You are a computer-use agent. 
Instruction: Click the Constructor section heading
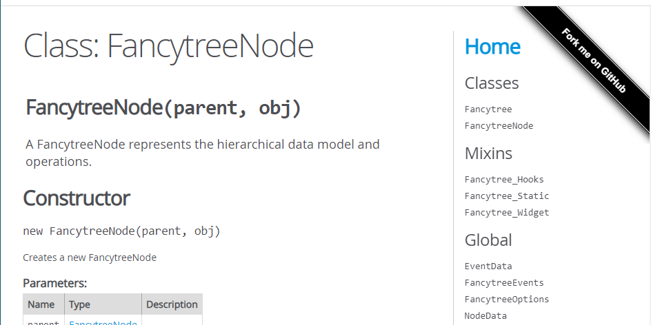tap(77, 198)
